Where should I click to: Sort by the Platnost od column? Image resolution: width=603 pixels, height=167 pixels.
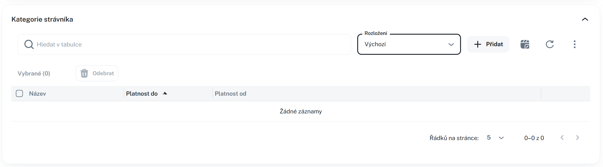click(x=230, y=94)
